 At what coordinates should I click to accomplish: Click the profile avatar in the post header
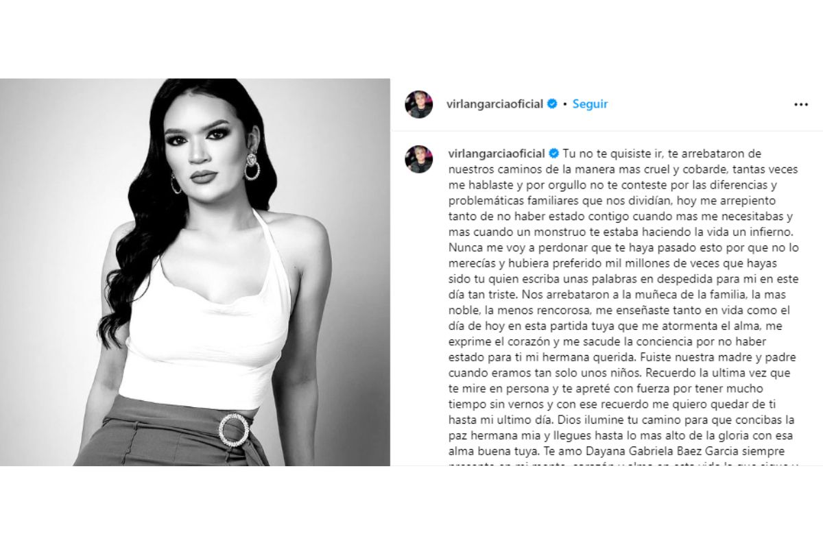click(418, 104)
